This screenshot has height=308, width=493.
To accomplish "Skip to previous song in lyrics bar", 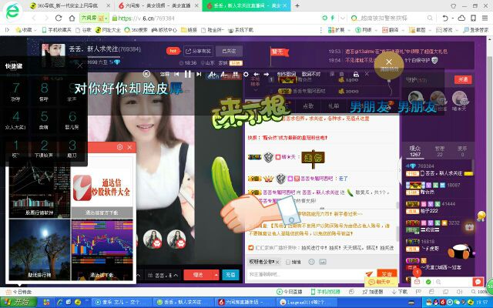I will tap(176, 74).
